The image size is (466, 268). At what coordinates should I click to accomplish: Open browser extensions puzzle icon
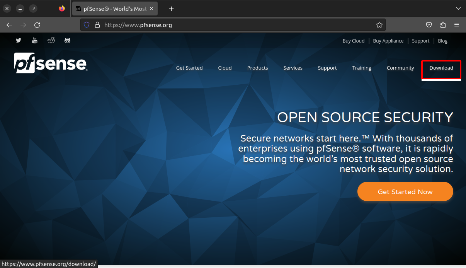443,25
